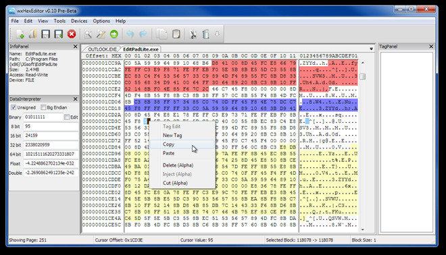Close the InfoPanel
446x255 pixels.
pos(76,47)
